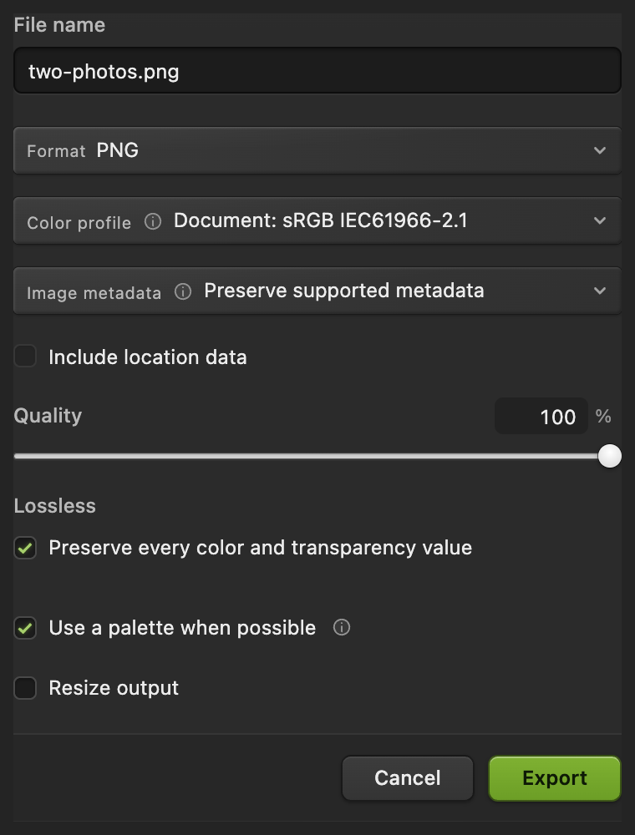Click info icon beside palette option
Screen dimensions: 635x835
342,627
